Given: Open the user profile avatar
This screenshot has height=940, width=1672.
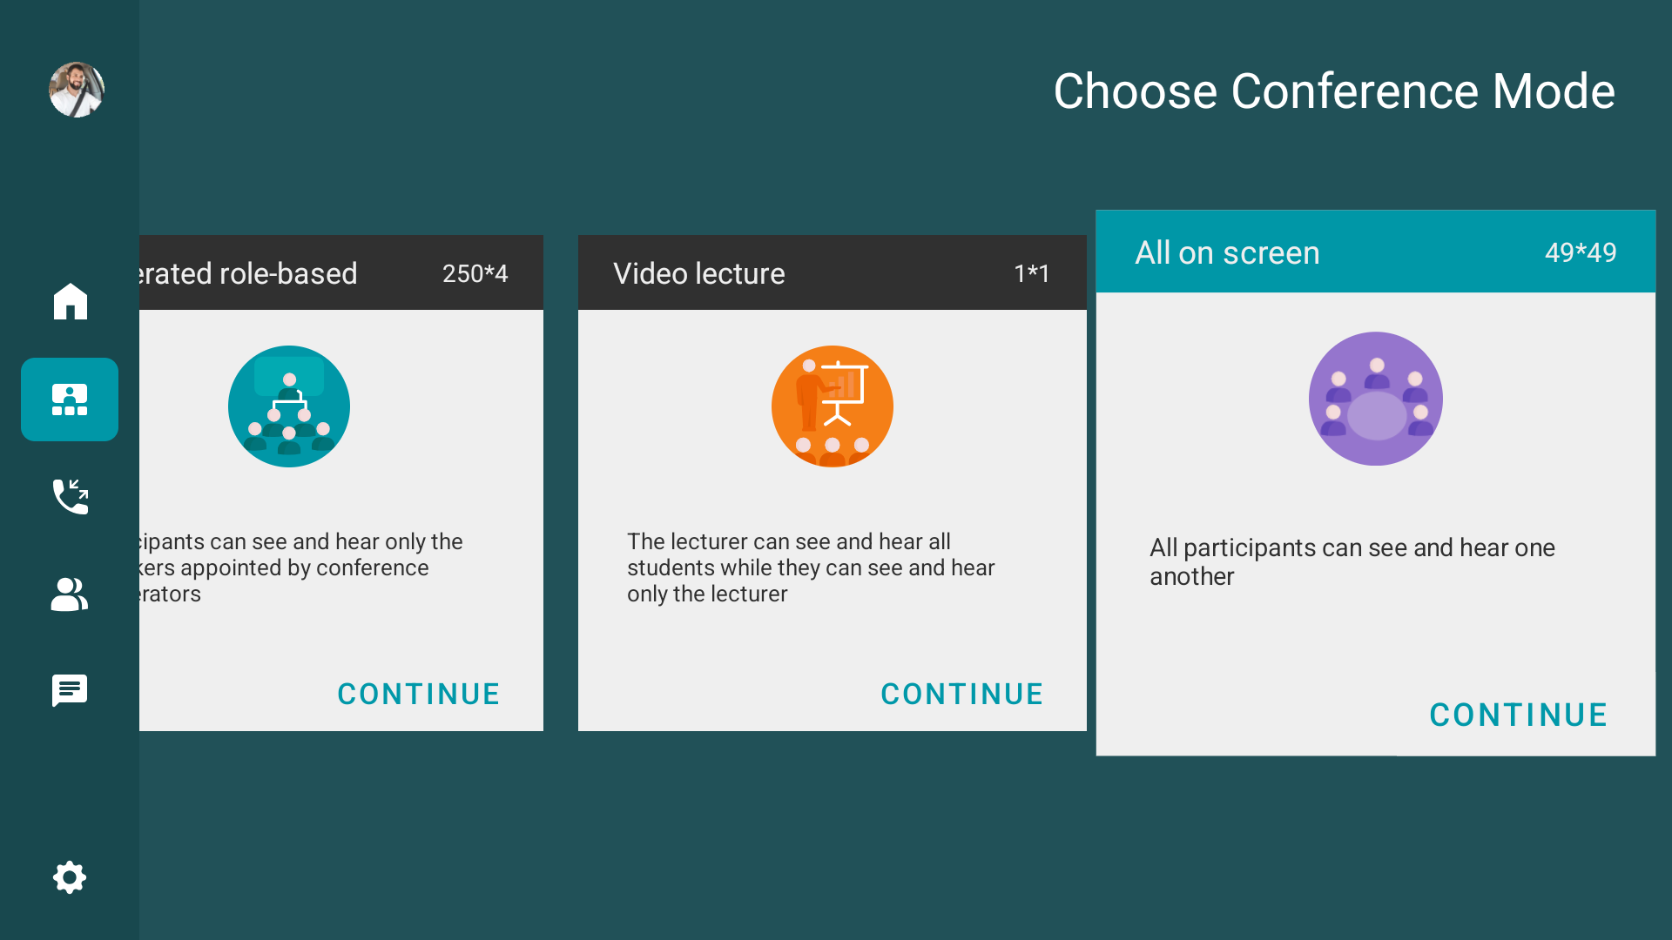Looking at the screenshot, I should tap(77, 90).
